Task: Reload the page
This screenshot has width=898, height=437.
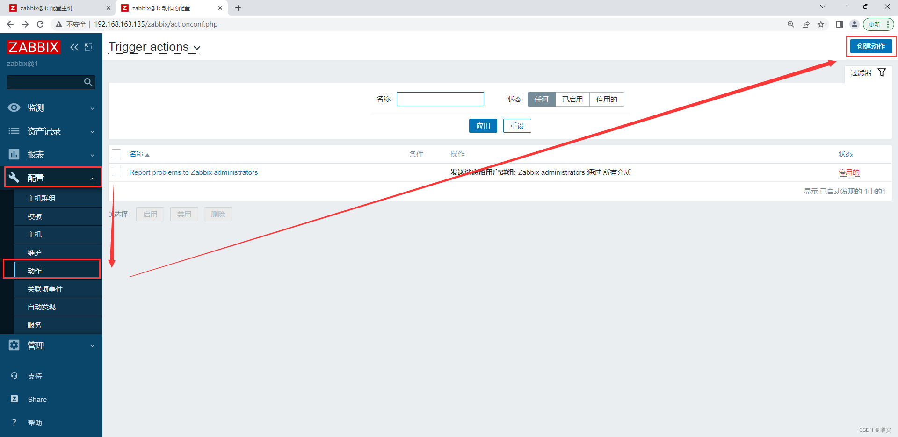Action: 40,24
